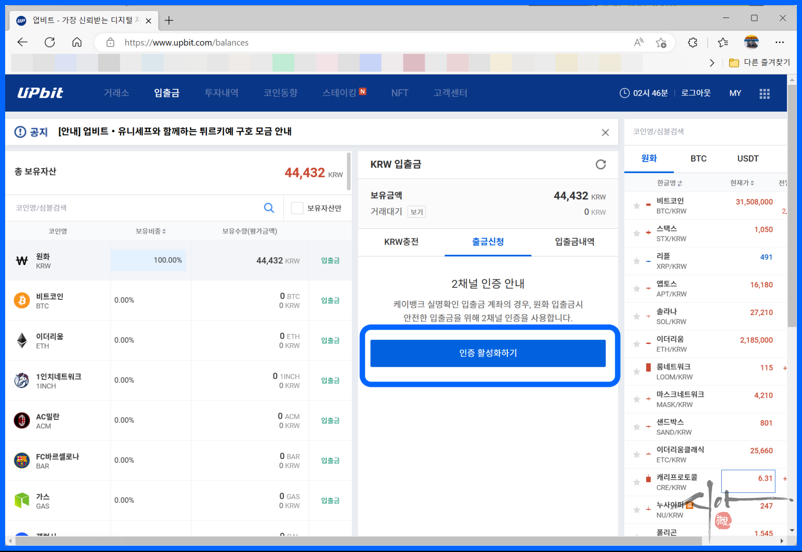Expand the bookmarks bar overflow chevron
This screenshot has height=552, width=802.
click(712, 63)
